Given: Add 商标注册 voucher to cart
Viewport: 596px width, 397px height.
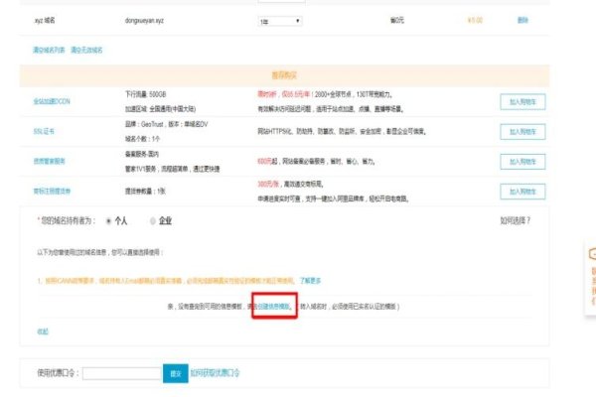Looking at the screenshot, I should click(522, 192).
